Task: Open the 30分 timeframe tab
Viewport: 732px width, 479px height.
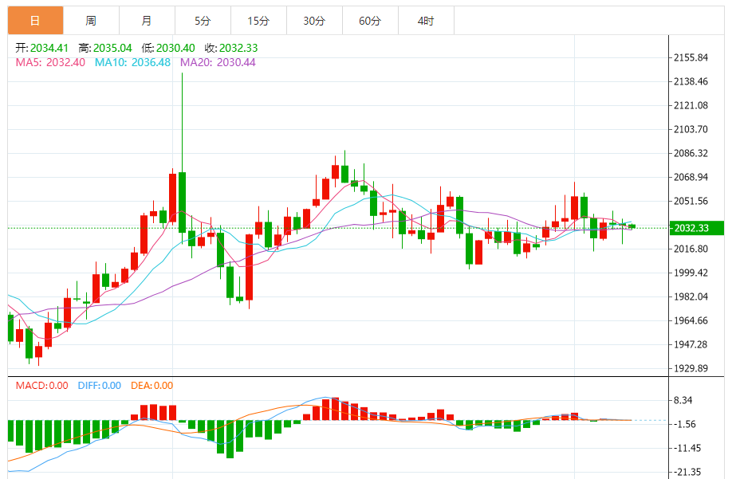Action: pyautogui.click(x=314, y=21)
